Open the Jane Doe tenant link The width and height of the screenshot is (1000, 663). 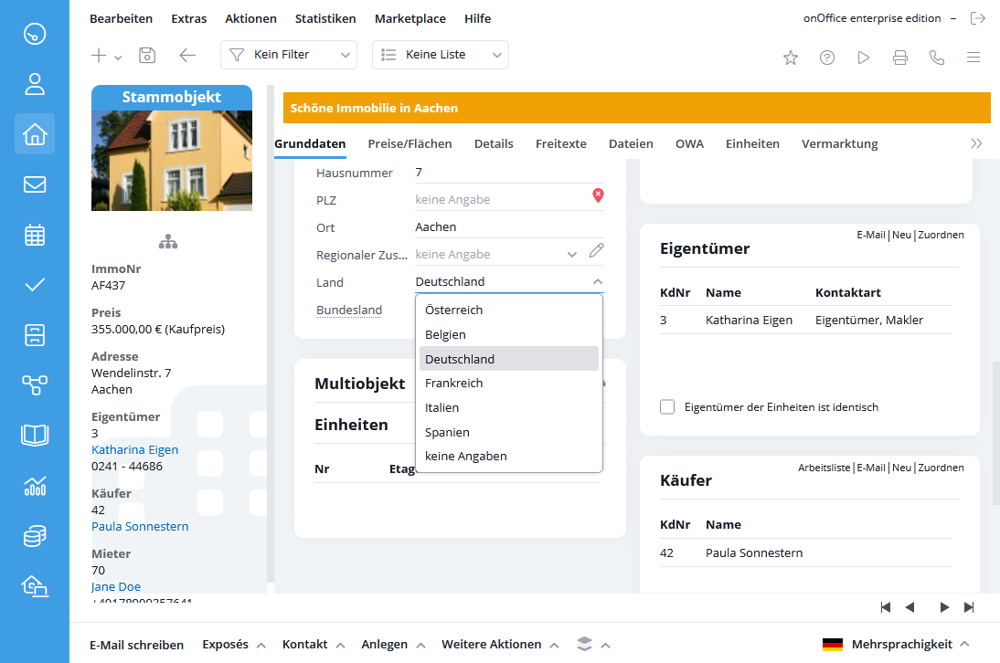(x=115, y=586)
